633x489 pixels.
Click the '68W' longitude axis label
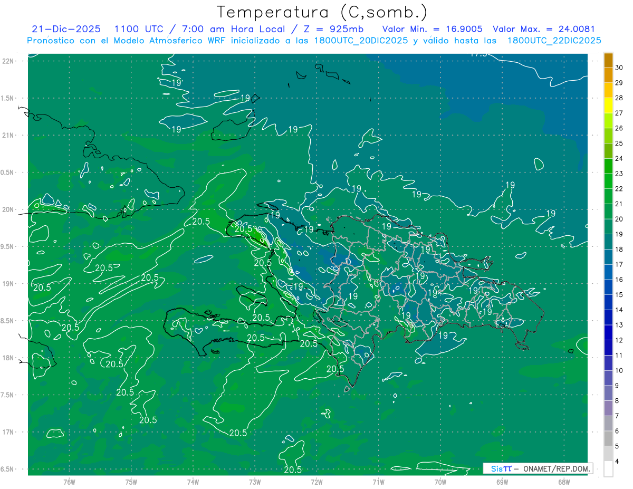(563, 482)
